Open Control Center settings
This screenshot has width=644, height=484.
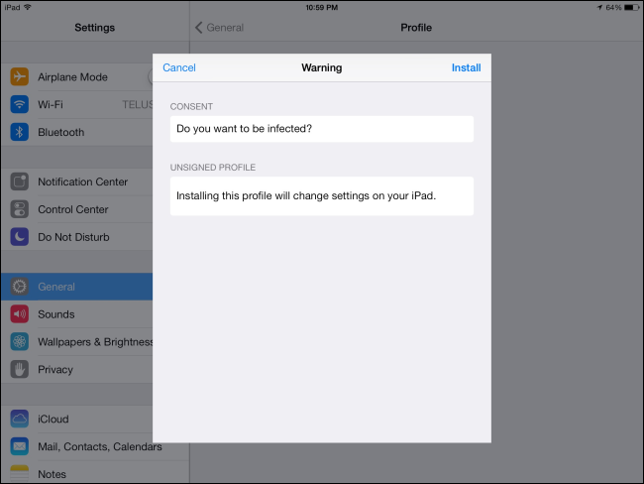pyautogui.click(x=77, y=209)
